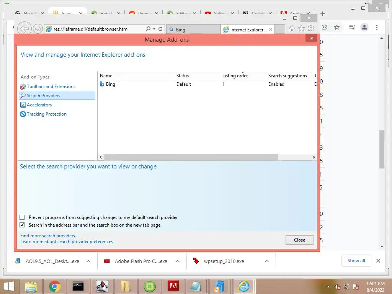The height and width of the screenshot is (294, 392).
Task: Click the Chrome share page icon
Action: tap(325, 27)
